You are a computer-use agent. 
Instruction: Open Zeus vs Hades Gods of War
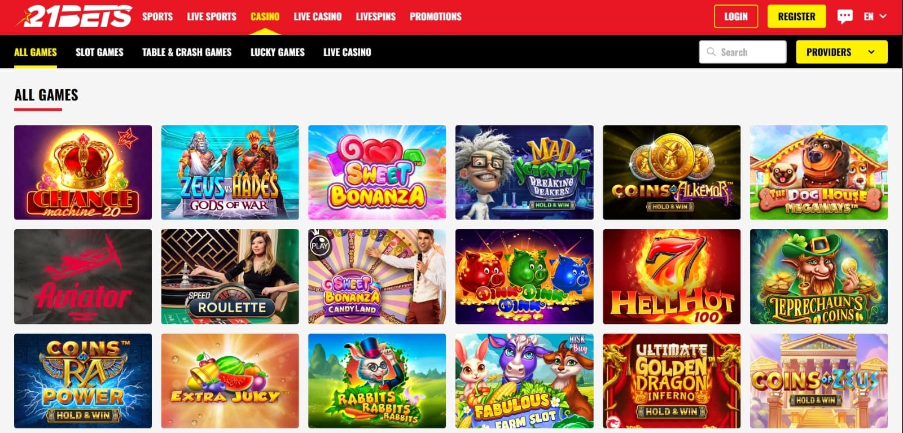[x=230, y=172]
